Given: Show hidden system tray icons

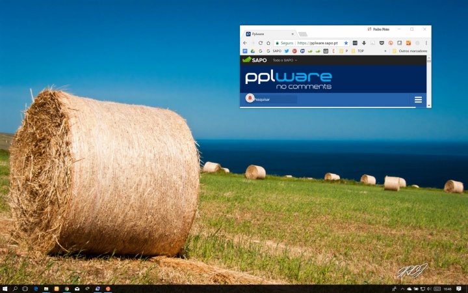Looking at the screenshot, I should [402, 288].
